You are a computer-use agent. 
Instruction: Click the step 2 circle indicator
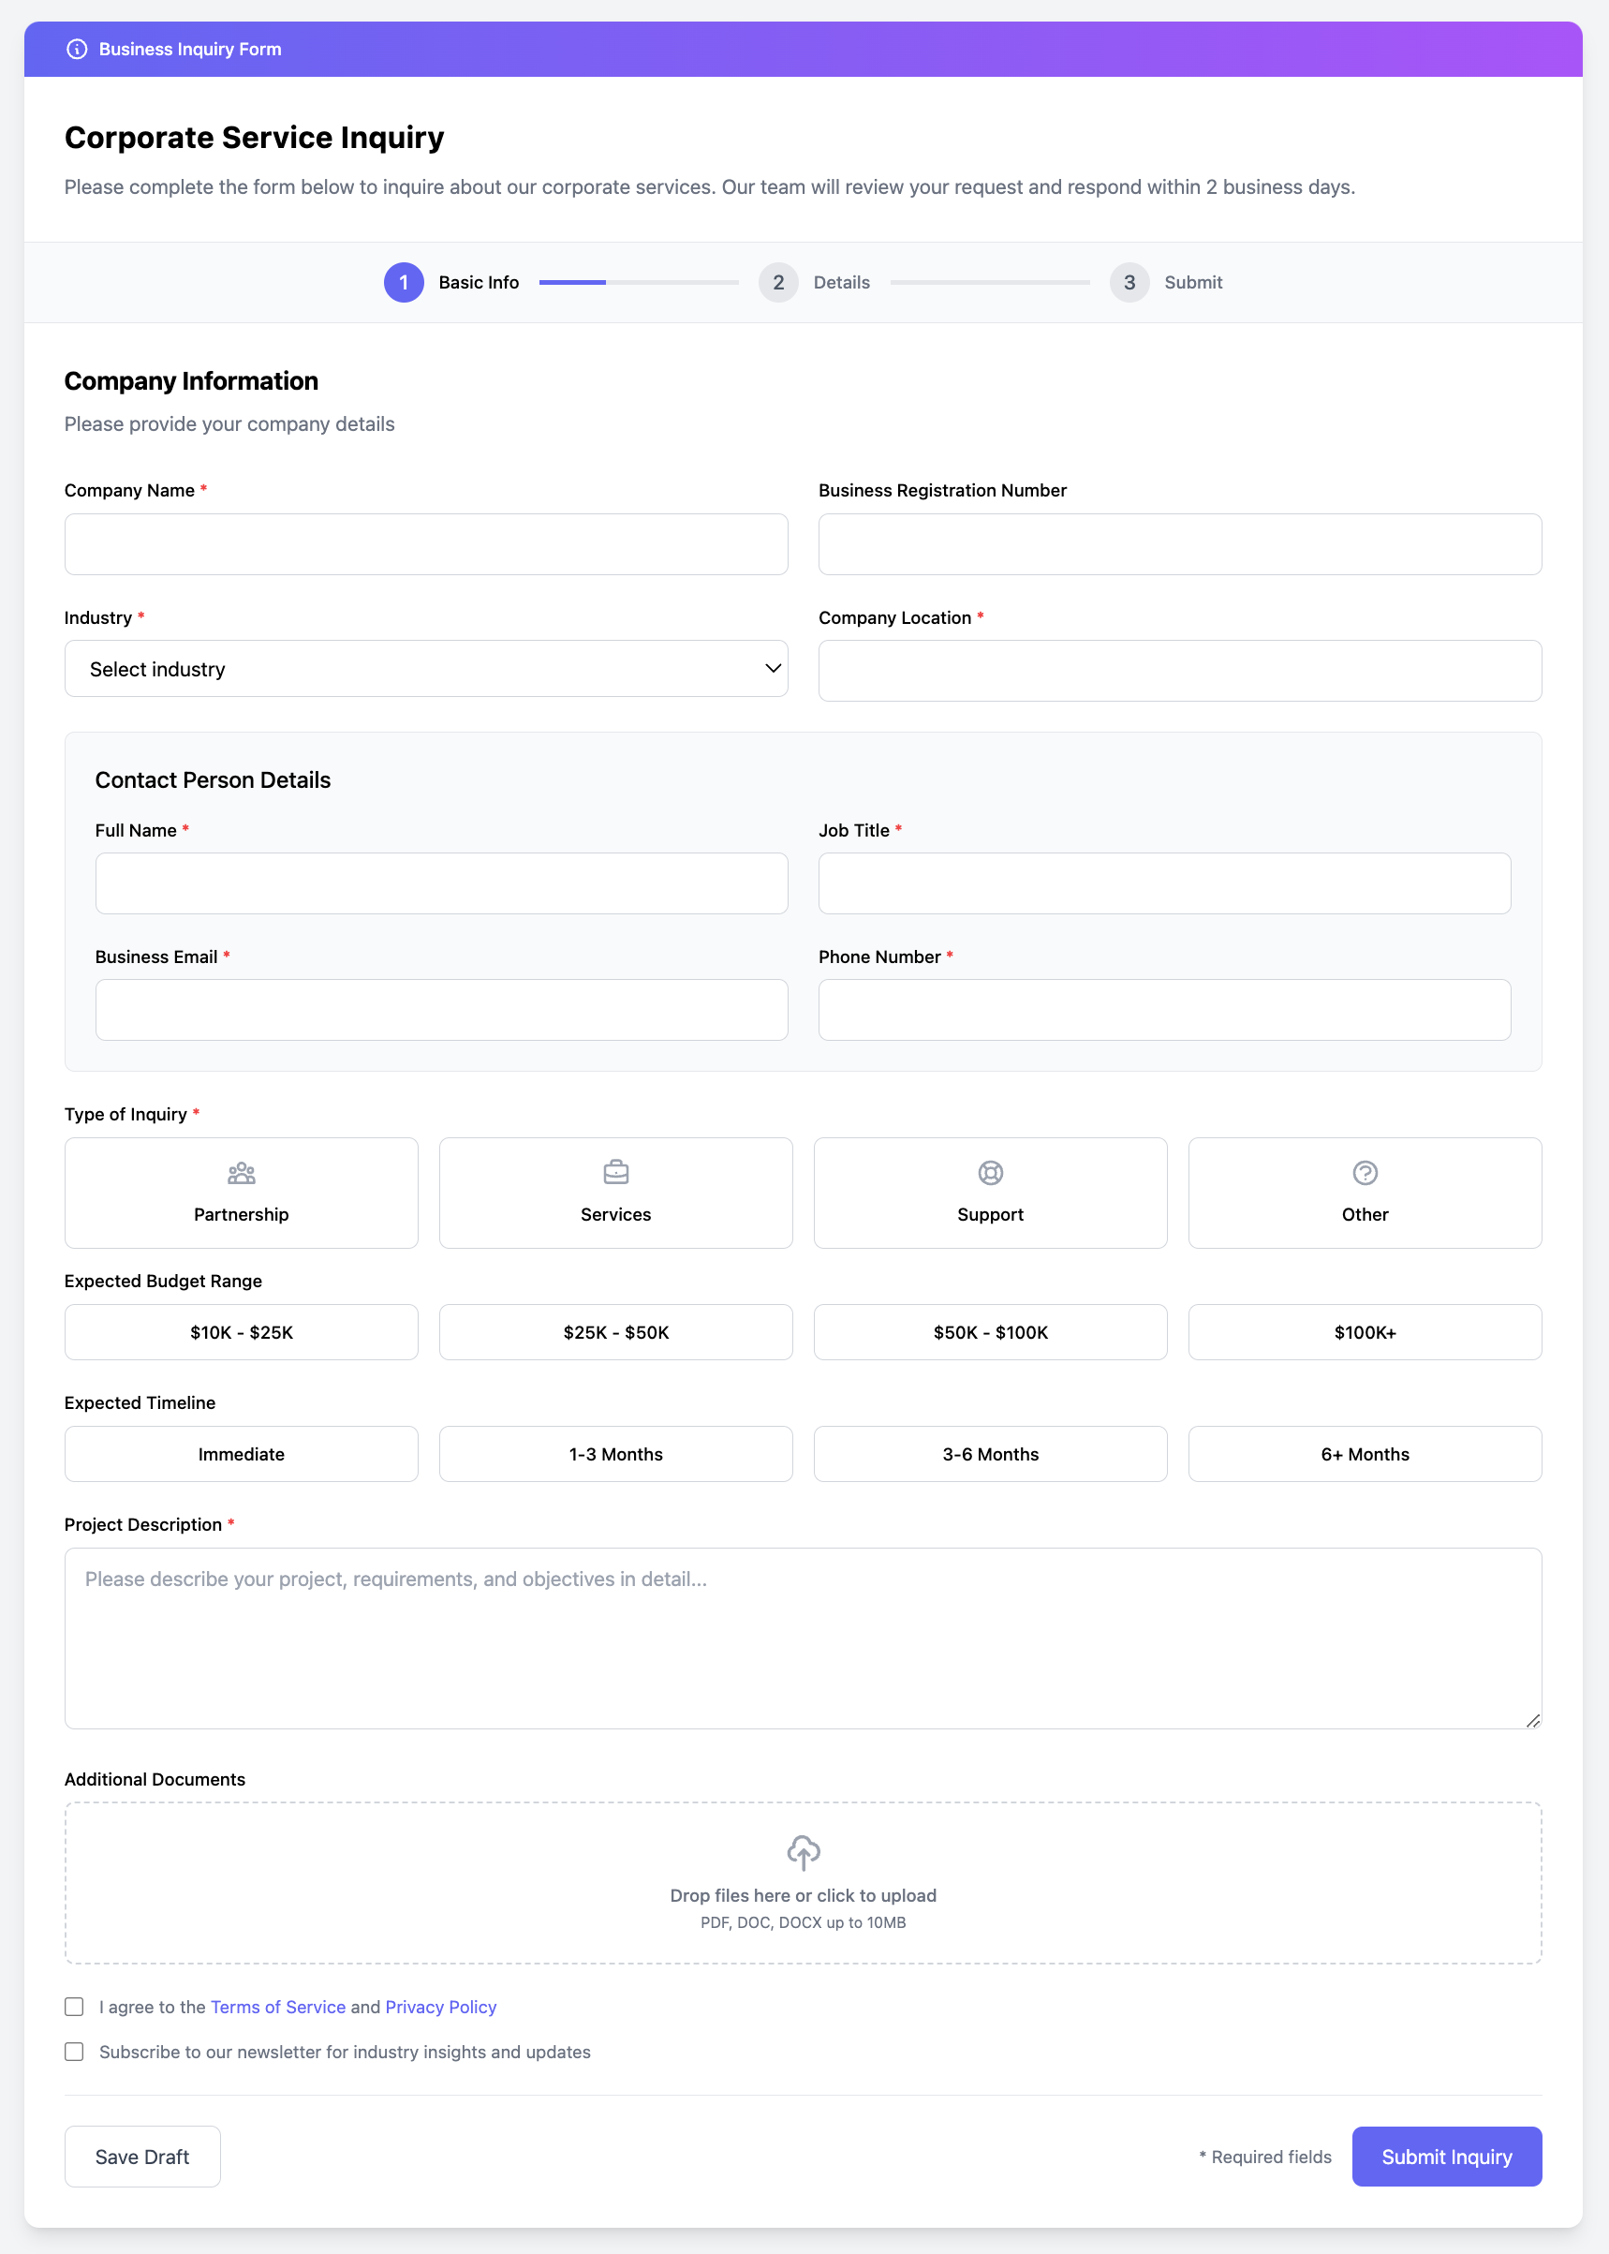[777, 282]
